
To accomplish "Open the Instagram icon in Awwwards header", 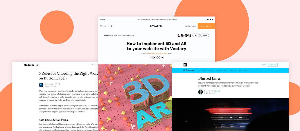I will pos(208,20).
